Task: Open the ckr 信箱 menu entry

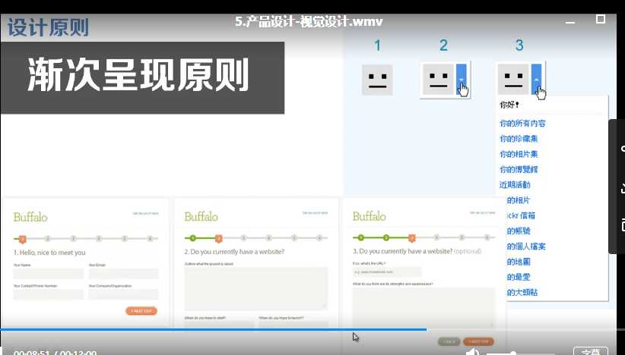Action: click(521, 215)
